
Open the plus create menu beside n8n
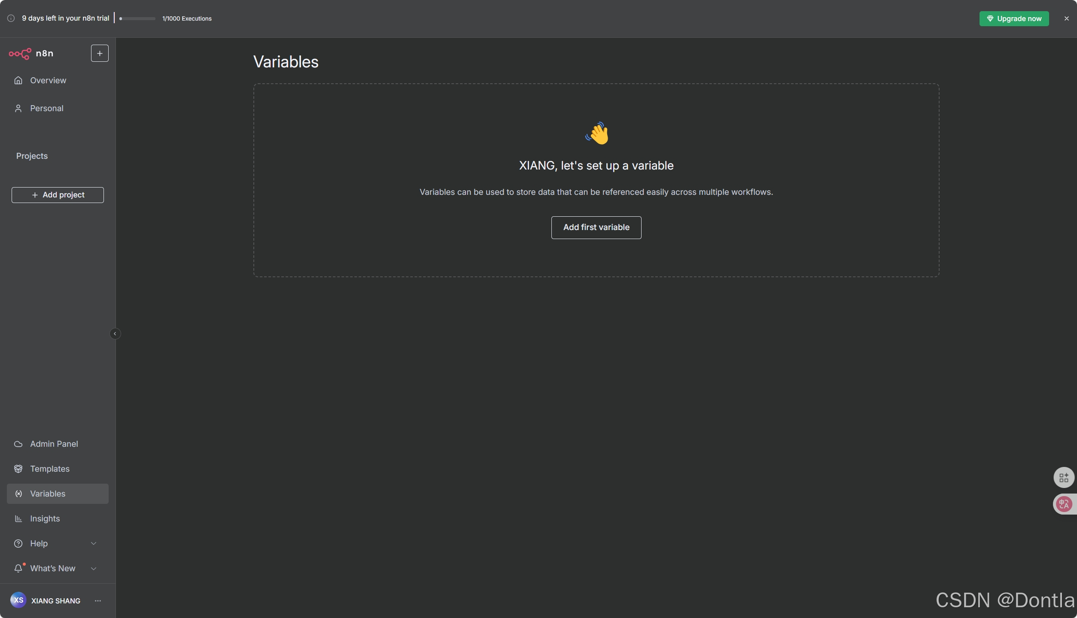[x=100, y=53]
